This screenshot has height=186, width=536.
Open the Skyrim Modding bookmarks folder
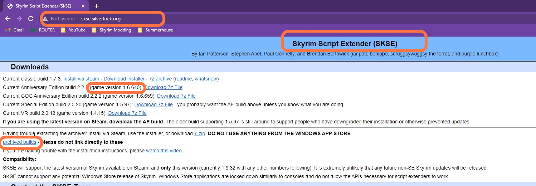click(x=112, y=30)
